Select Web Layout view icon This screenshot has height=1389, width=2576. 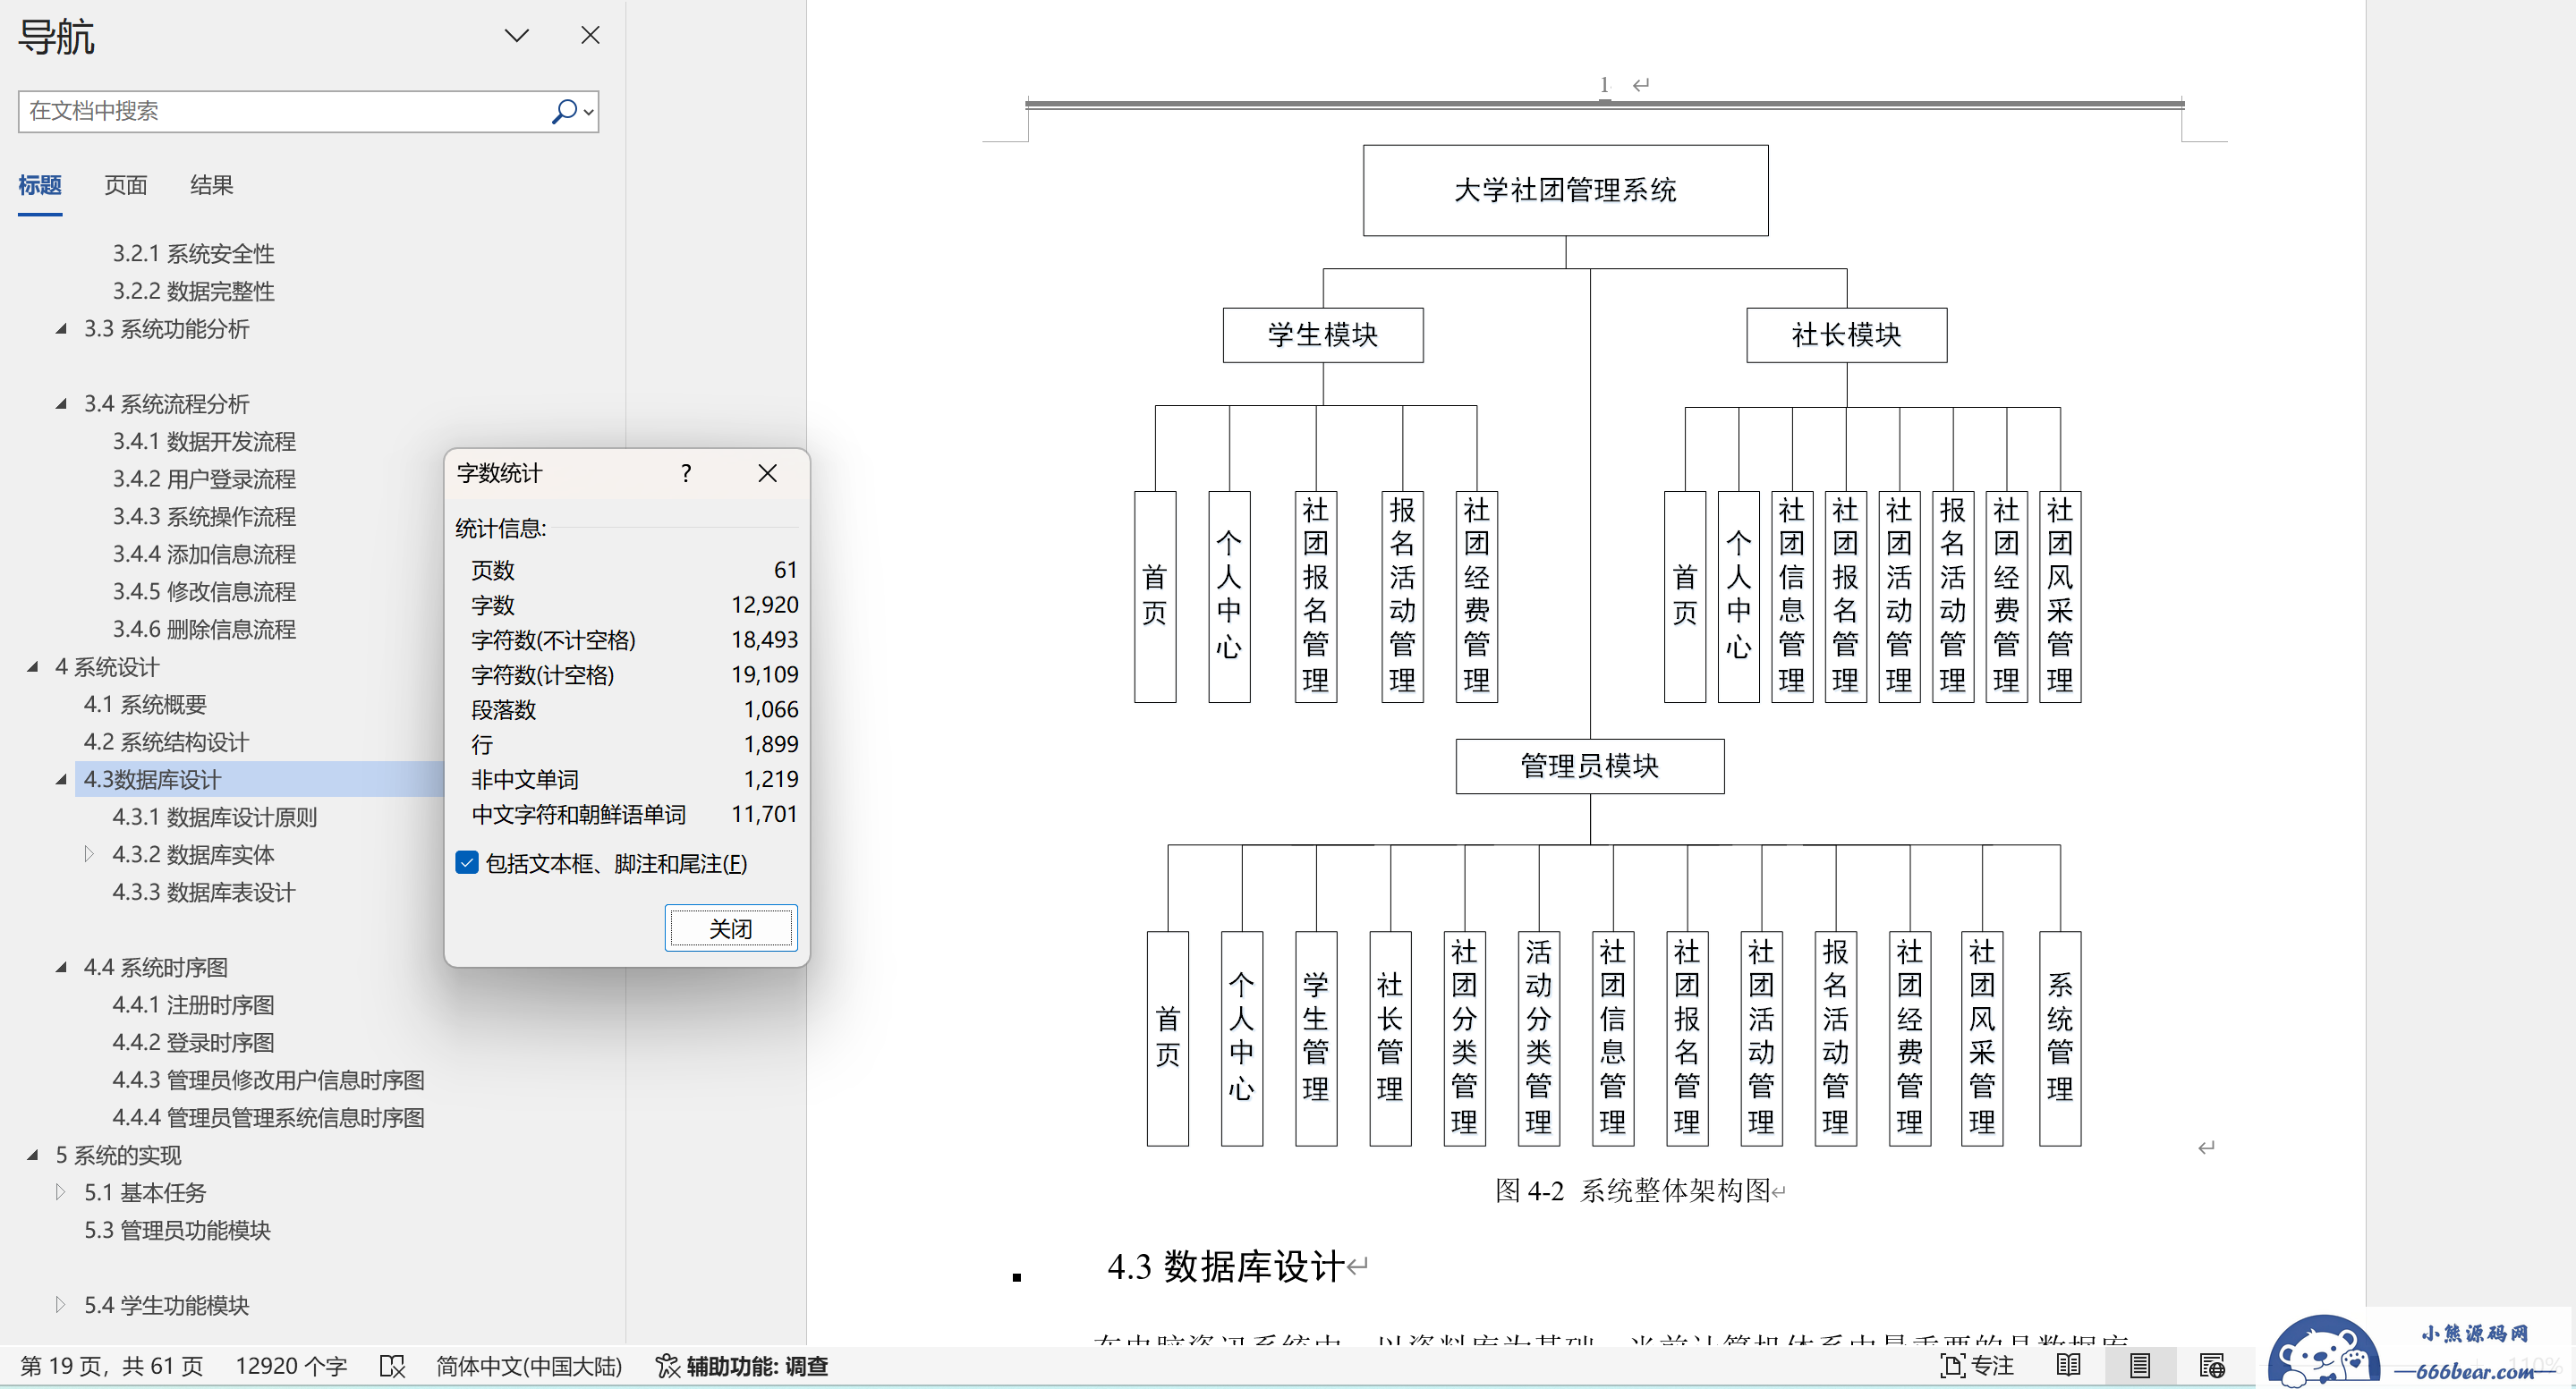pos(2211,1365)
